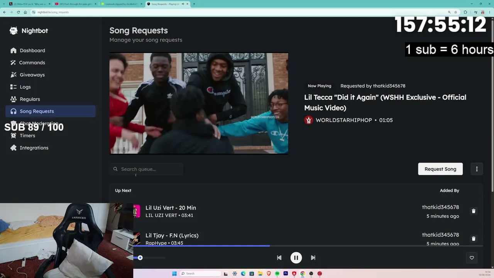
Task: Click the Windows taskbar search box
Action: [201, 274]
